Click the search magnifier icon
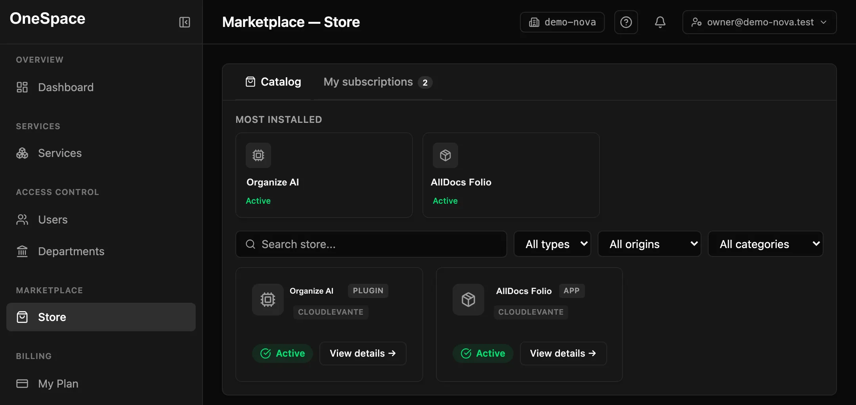 click(250, 244)
